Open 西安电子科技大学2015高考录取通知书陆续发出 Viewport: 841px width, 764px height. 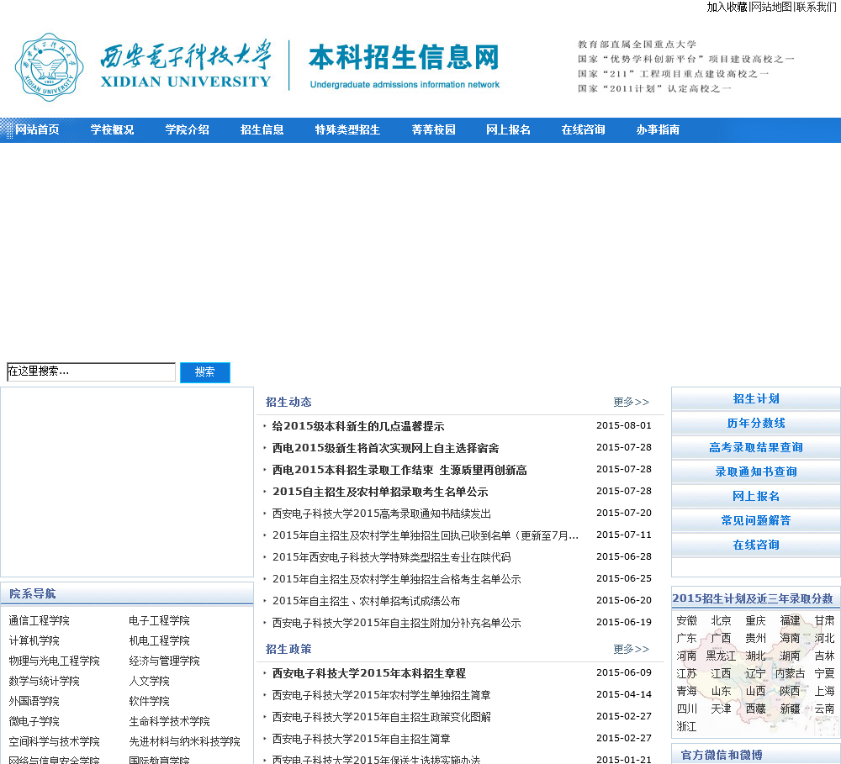[381, 514]
